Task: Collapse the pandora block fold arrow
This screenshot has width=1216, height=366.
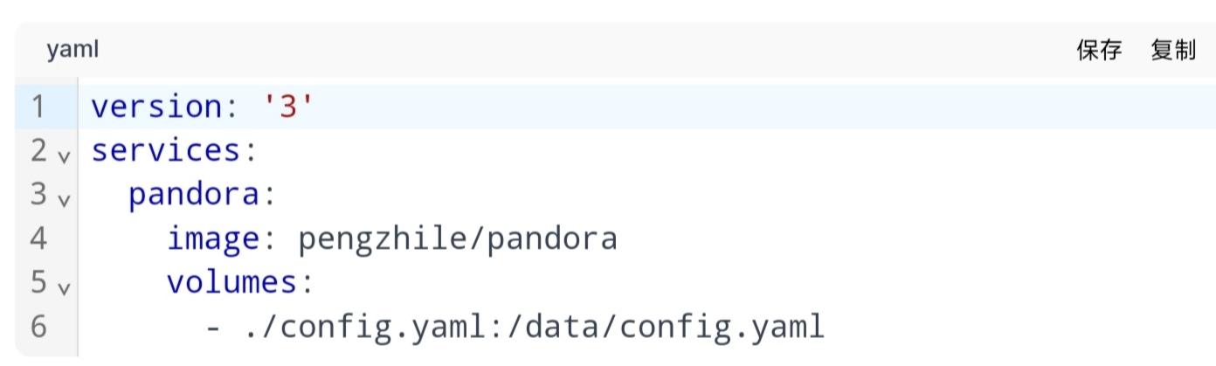Action: 63,201
